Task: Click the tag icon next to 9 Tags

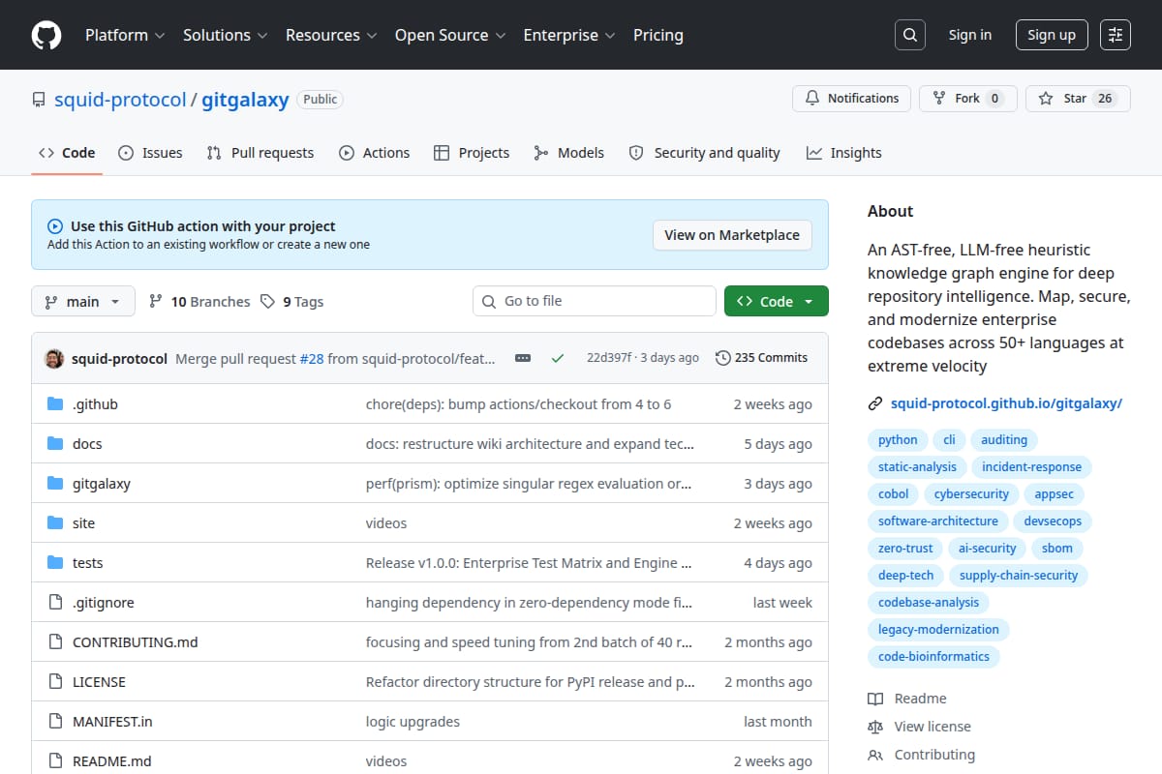Action: (268, 302)
